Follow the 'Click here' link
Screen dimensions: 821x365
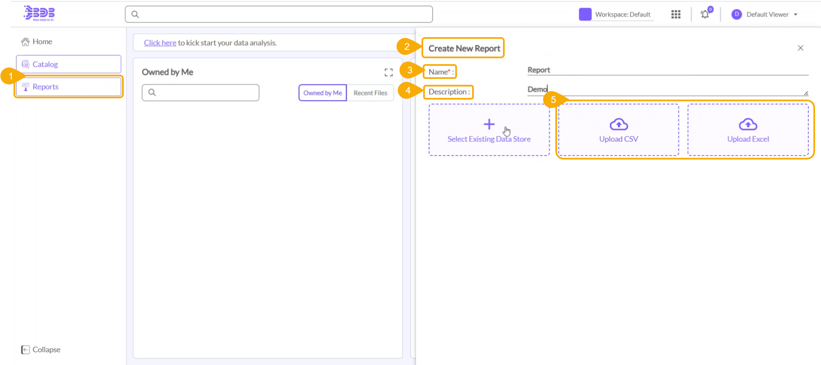click(x=160, y=43)
